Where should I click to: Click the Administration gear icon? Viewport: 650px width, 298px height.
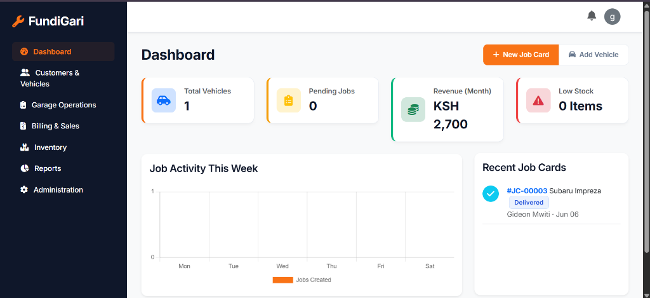24,190
